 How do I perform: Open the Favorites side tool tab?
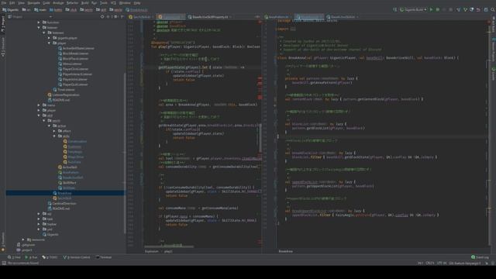[x=3, y=242]
